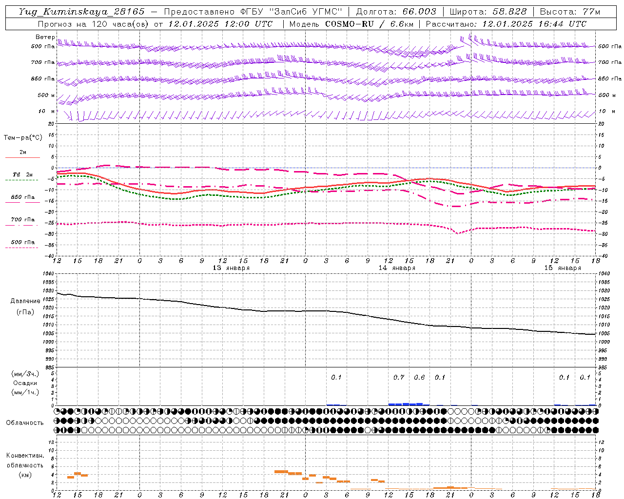The width and height of the screenshot is (624, 499).
Task: Select the text 'Предоставлено ФГБУ "ЗапСиб УГМС"'
Action: 253,12
